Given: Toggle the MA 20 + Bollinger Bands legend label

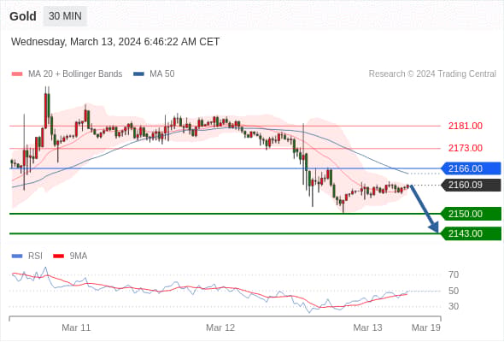Looking at the screenshot, I should pyautogui.click(x=75, y=74).
